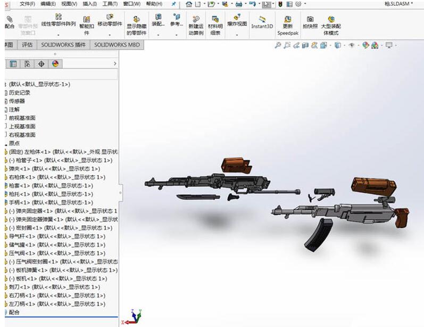Toggle Instant3D
The image size is (424, 327).
262,22
